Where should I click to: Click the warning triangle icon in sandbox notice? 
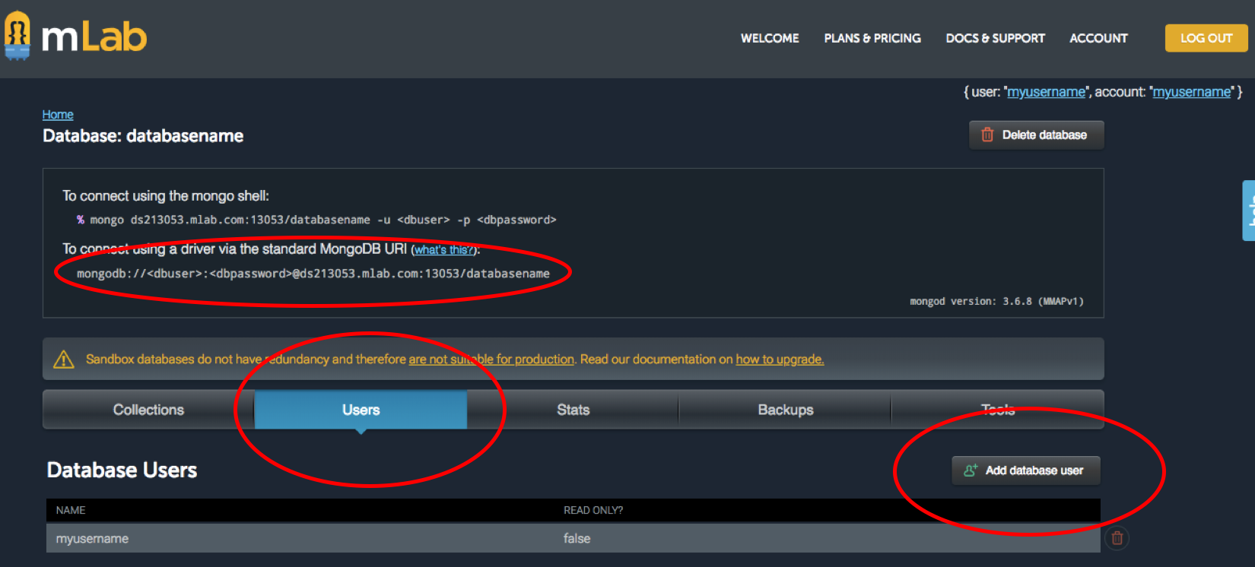64,359
